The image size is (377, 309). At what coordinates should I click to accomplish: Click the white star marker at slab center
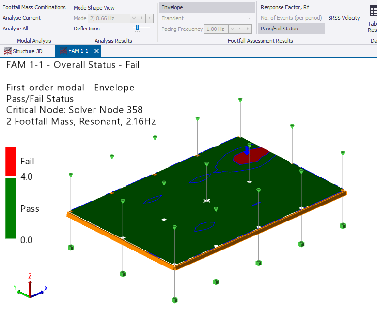click(206, 200)
